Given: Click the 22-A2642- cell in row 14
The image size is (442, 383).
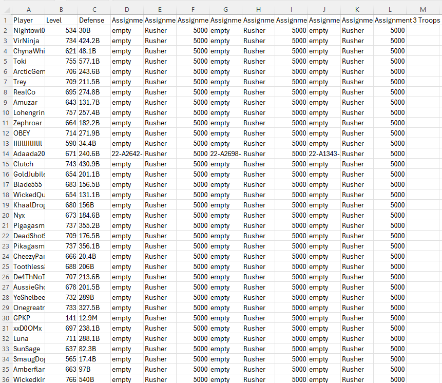Looking at the screenshot, I should [x=126, y=154].
